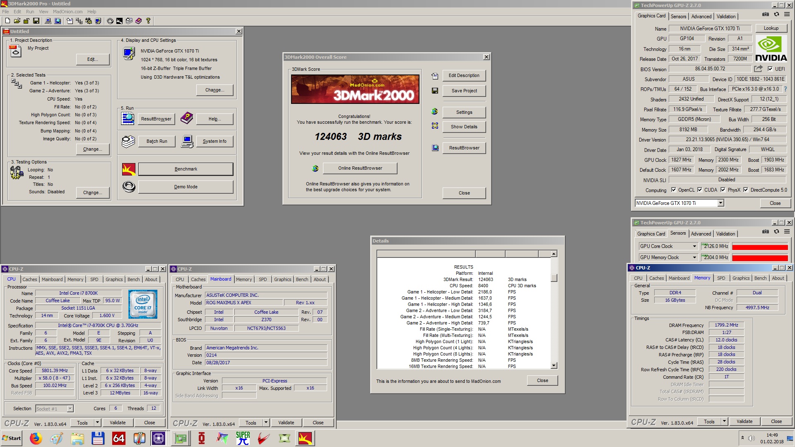
Task: Toggle the DirectCompute 5.0 checkbox
Action: click(x=746, y=190)
